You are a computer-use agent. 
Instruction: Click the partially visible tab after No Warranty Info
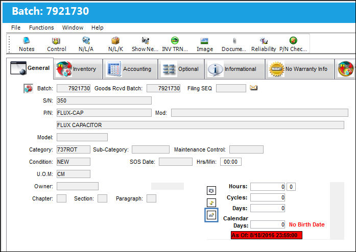coord(346,69)
